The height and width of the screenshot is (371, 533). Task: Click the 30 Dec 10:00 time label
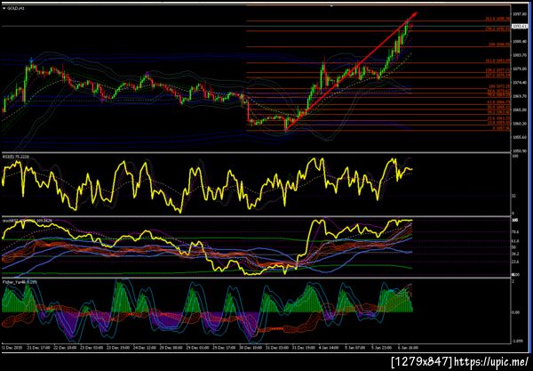click(x=251, y=348)
